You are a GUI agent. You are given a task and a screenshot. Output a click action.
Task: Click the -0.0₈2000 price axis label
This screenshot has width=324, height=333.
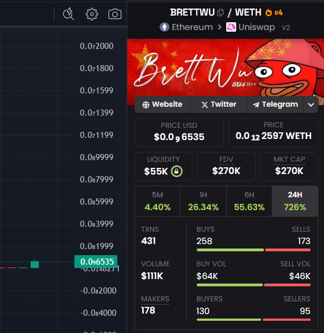click(98, 291)
